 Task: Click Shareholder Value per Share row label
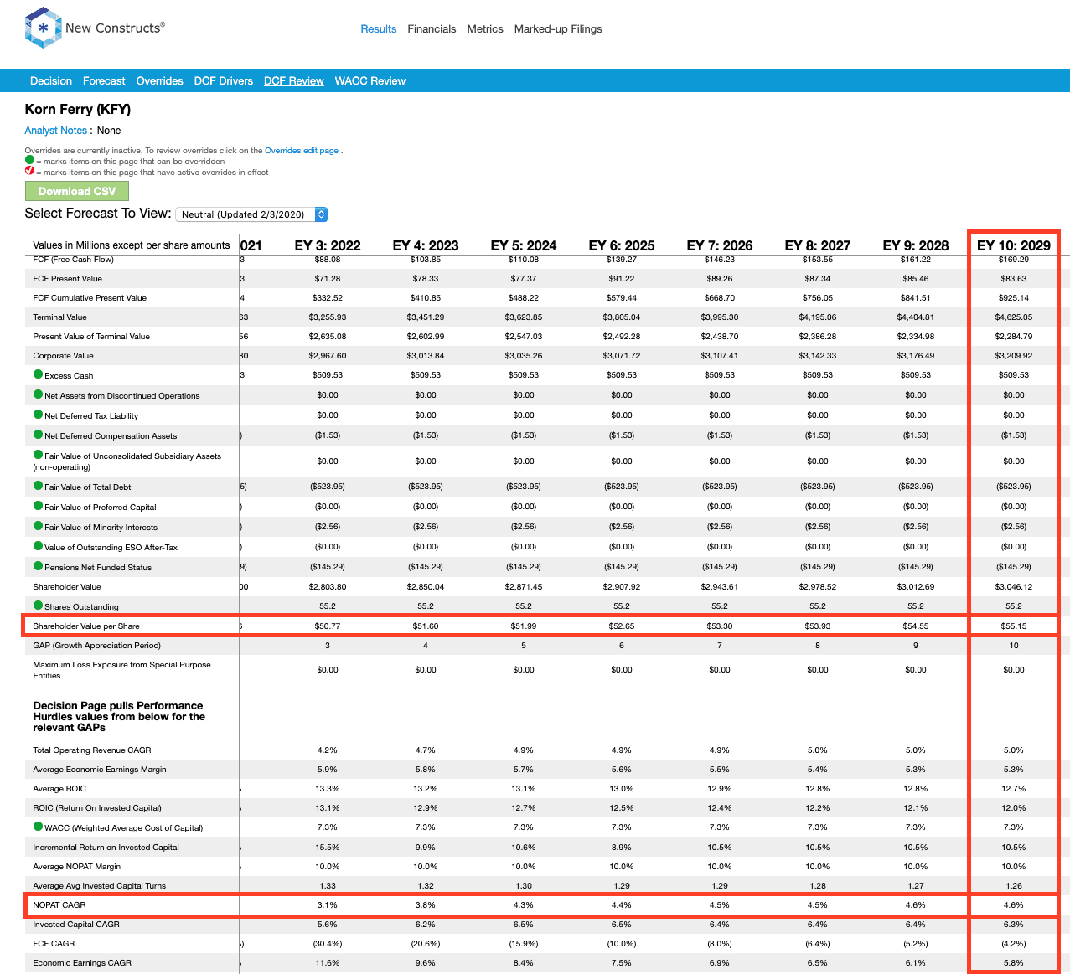pos(86,626)
